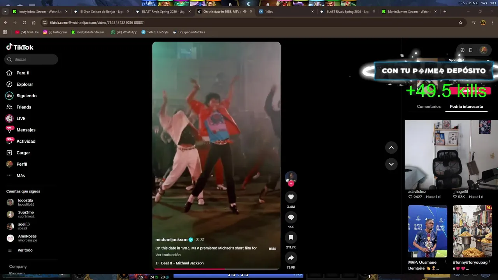Click Ver traducción under the caption
The height and width of the screenshot is (280, 498).
click(168, 255)
